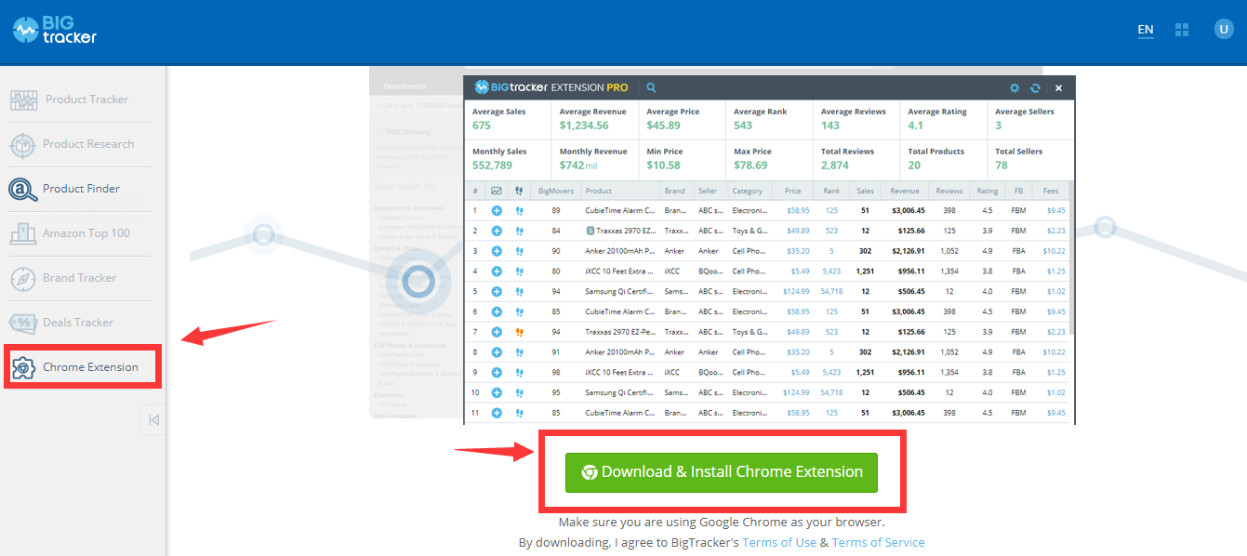Click the $124.99 price in row 10
Image resolution: width=1247 pixels, height=556 pixels.
coord(796,392)
